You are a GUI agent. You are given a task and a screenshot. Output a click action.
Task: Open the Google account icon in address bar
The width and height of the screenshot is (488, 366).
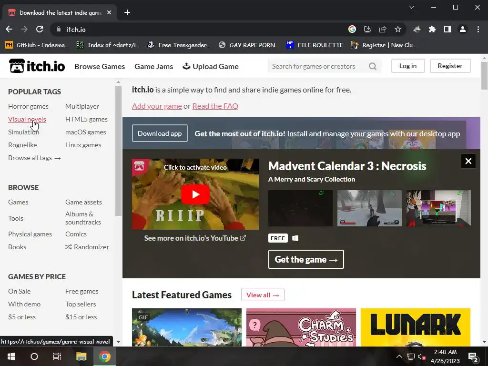point(352,29)
